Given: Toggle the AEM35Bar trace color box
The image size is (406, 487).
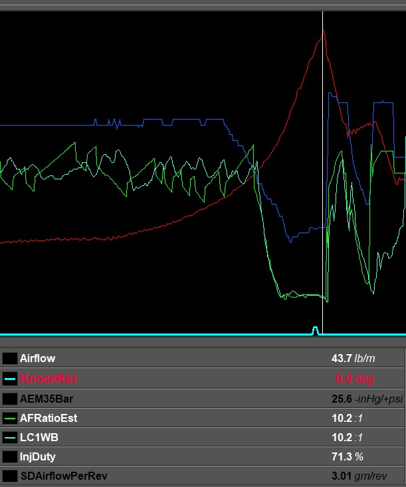Looking at the screenshot, I should tap(9, 399).
